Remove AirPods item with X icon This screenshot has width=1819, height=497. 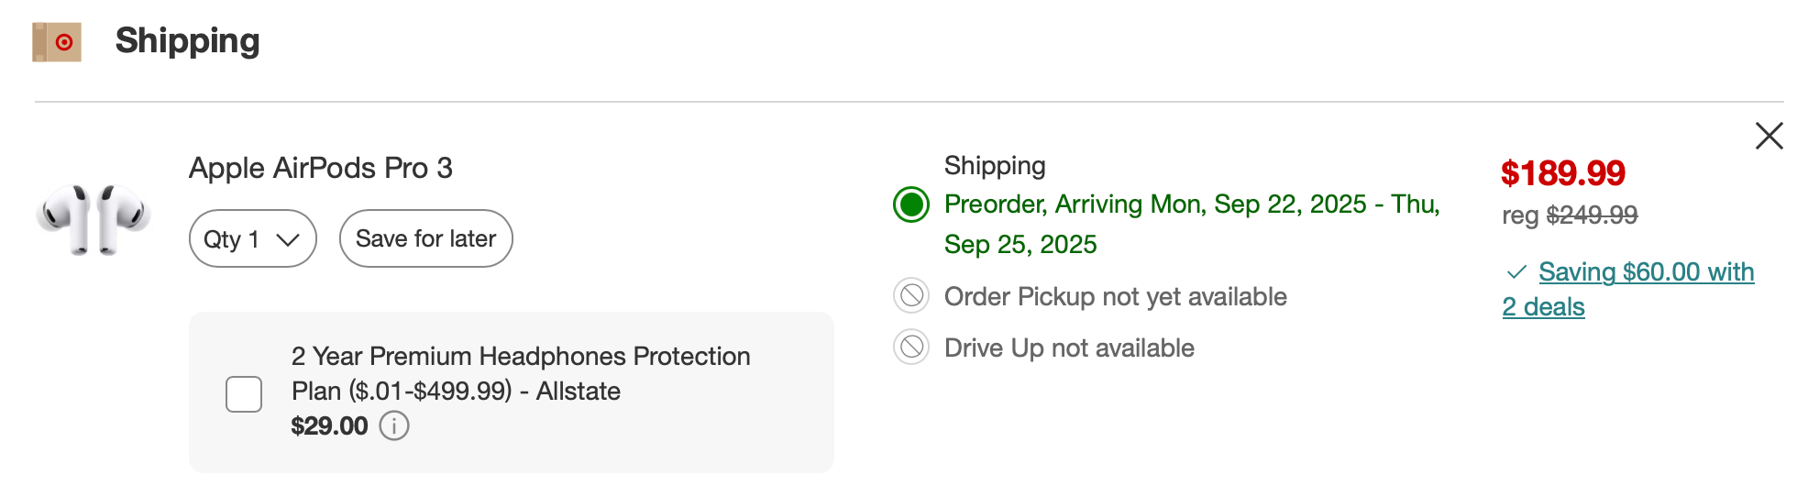pos(1769,136)
